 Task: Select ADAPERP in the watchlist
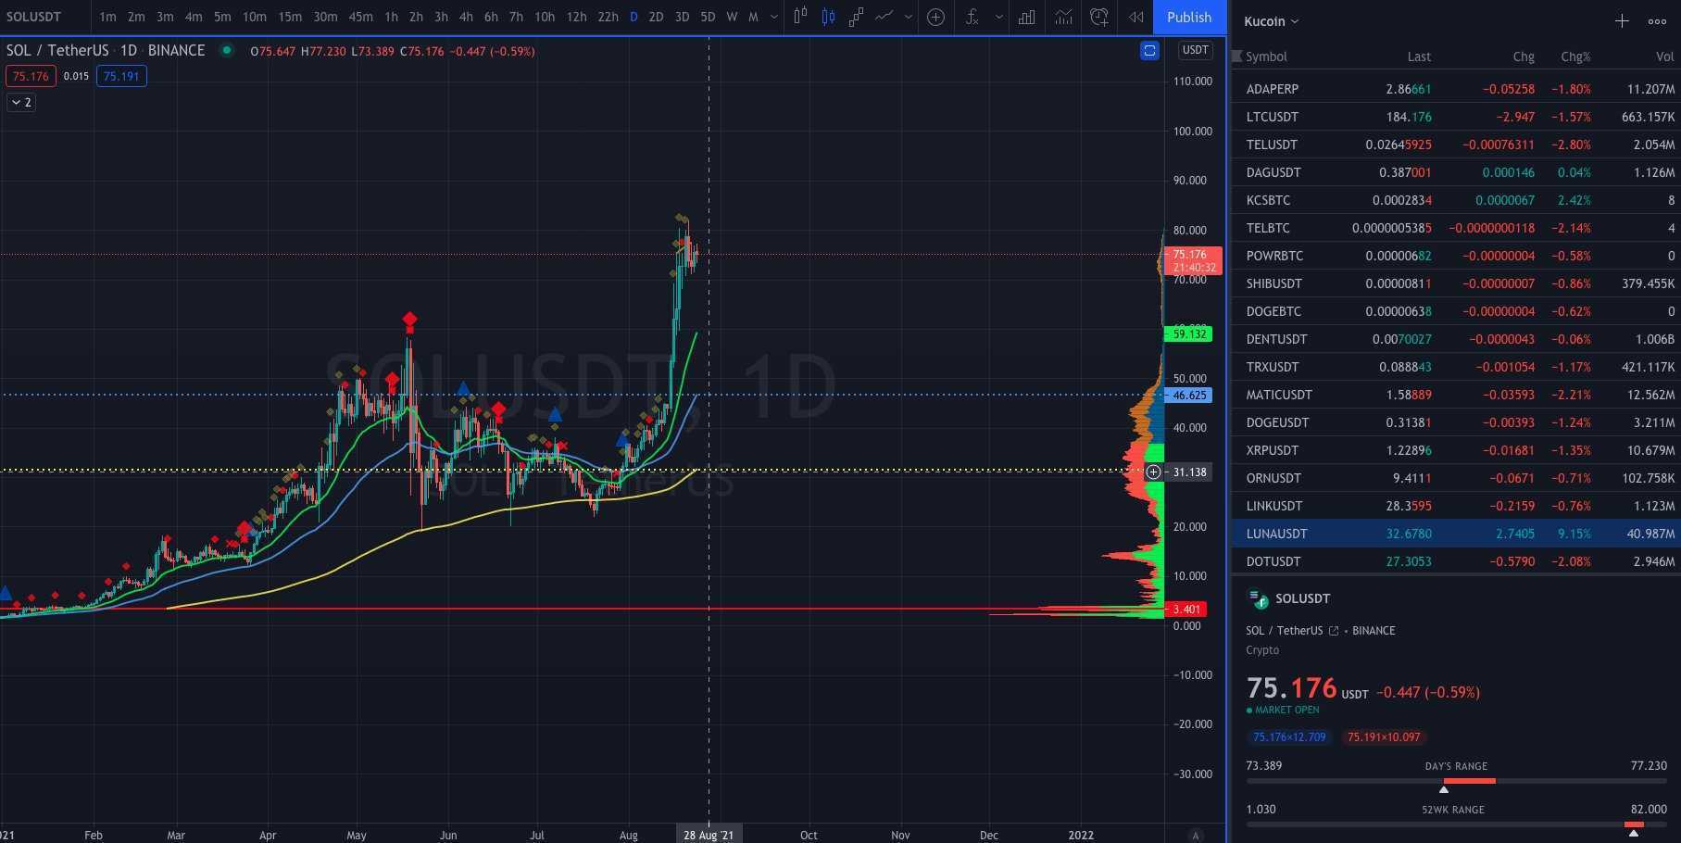coord(1455,89)
